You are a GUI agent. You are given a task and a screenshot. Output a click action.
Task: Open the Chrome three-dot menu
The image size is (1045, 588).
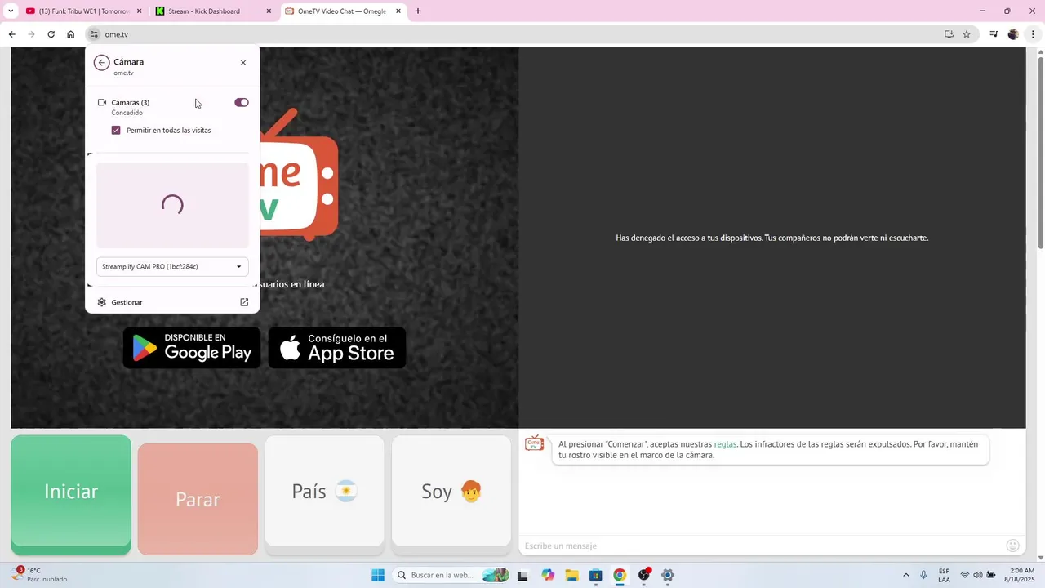1034,34
